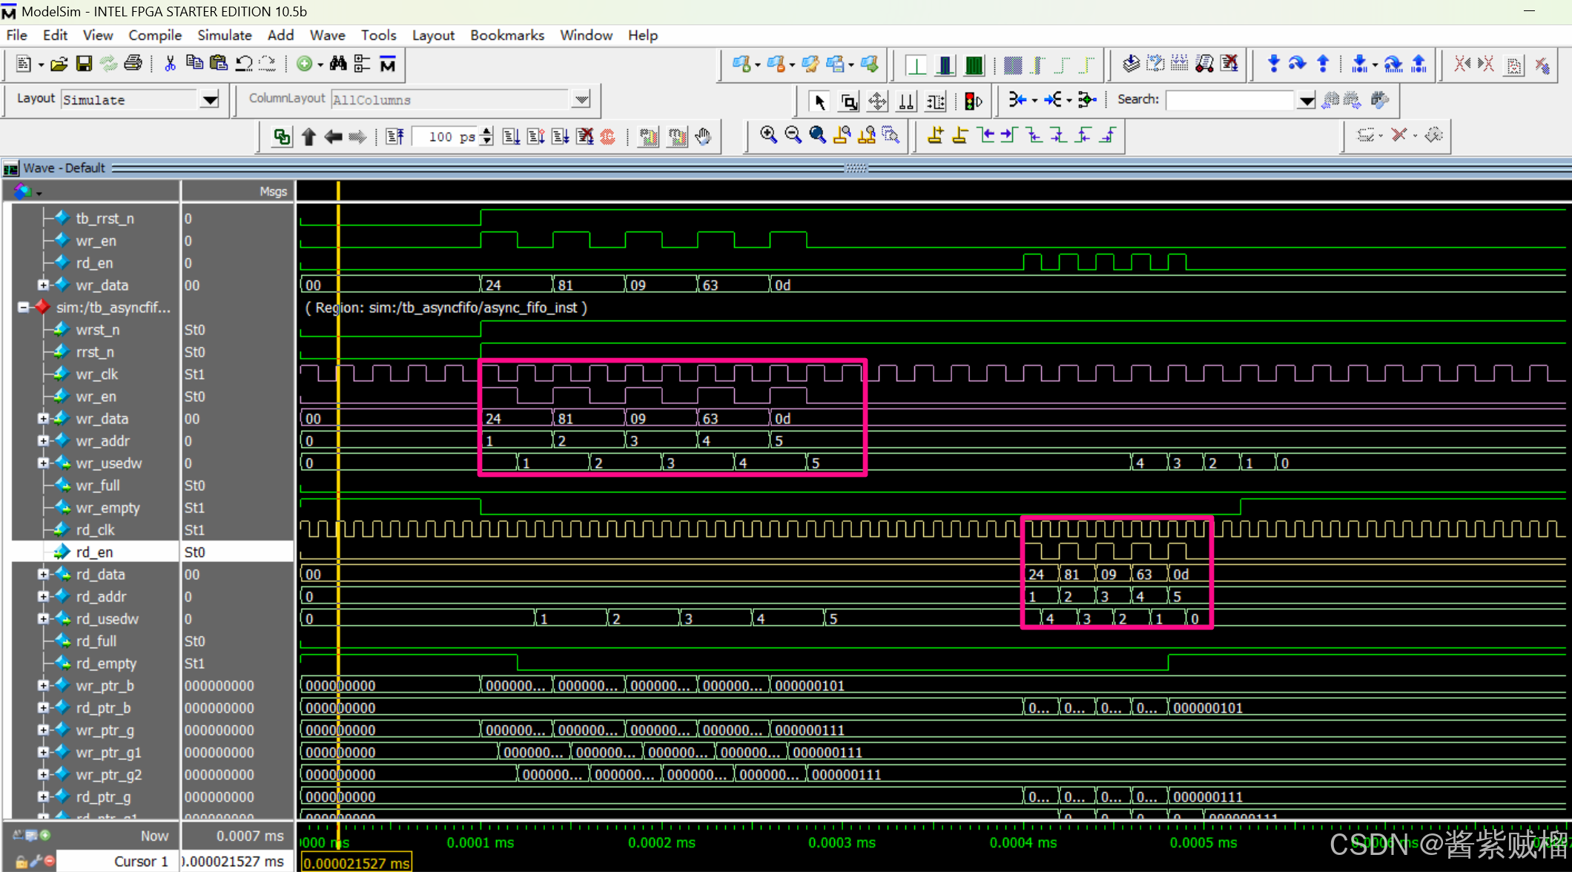1572x872 pixels.
Task: Collapse the sim:/tb_asyncfif tree item
Action: point(23,307)
